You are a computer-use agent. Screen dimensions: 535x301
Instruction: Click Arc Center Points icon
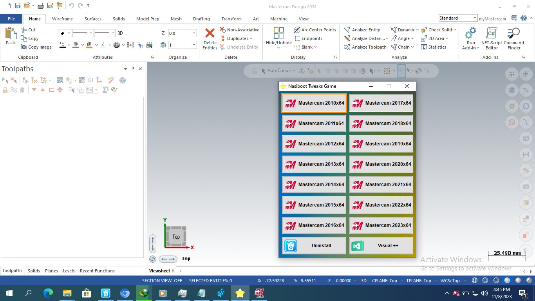[x=297, y=30]
